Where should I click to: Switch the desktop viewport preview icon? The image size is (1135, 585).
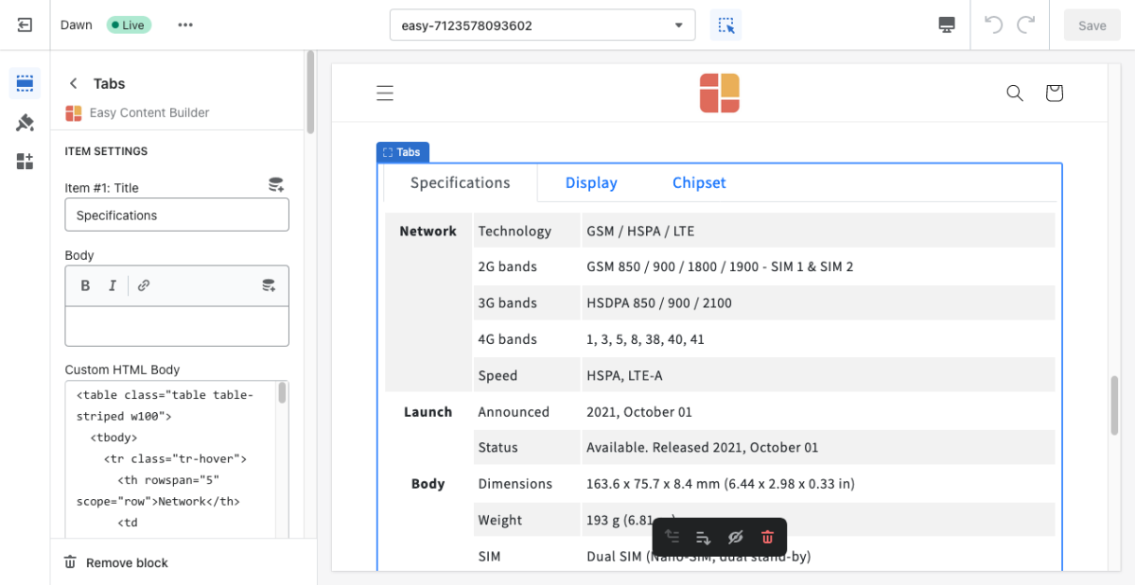[946, 26]
